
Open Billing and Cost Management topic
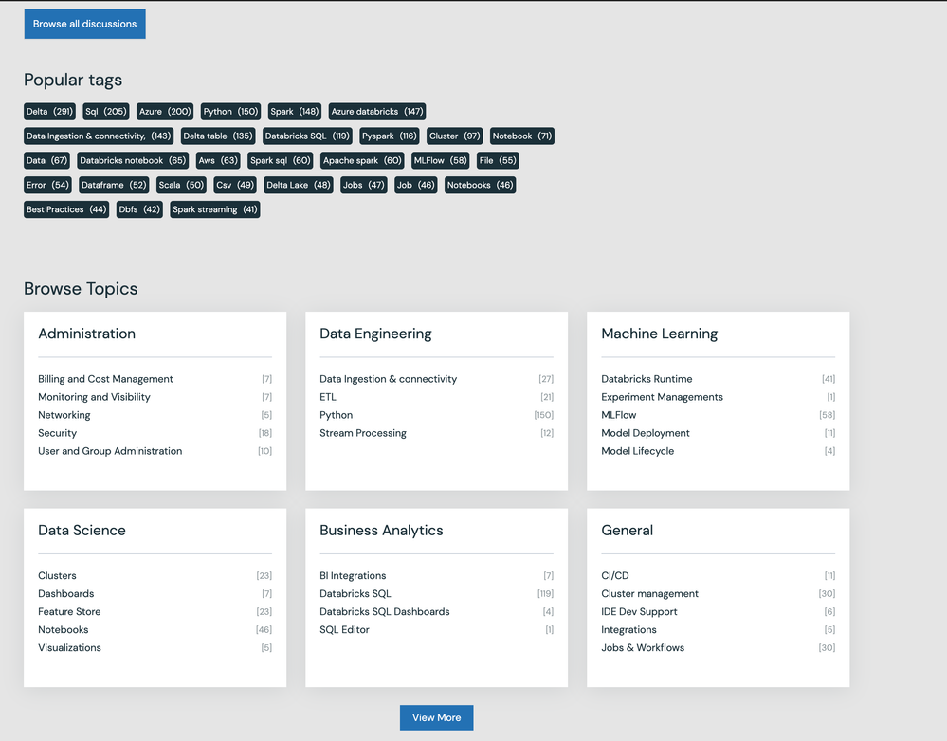coord(105,379)
